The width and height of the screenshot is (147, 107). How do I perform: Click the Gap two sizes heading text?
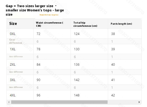coord(35,10)
